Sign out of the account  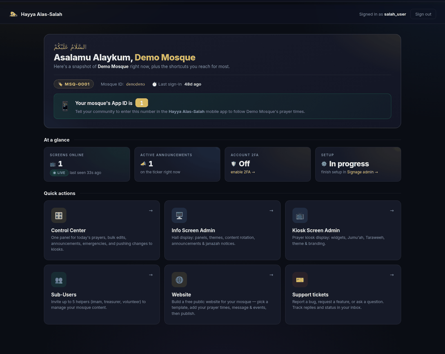pos(423,14)
